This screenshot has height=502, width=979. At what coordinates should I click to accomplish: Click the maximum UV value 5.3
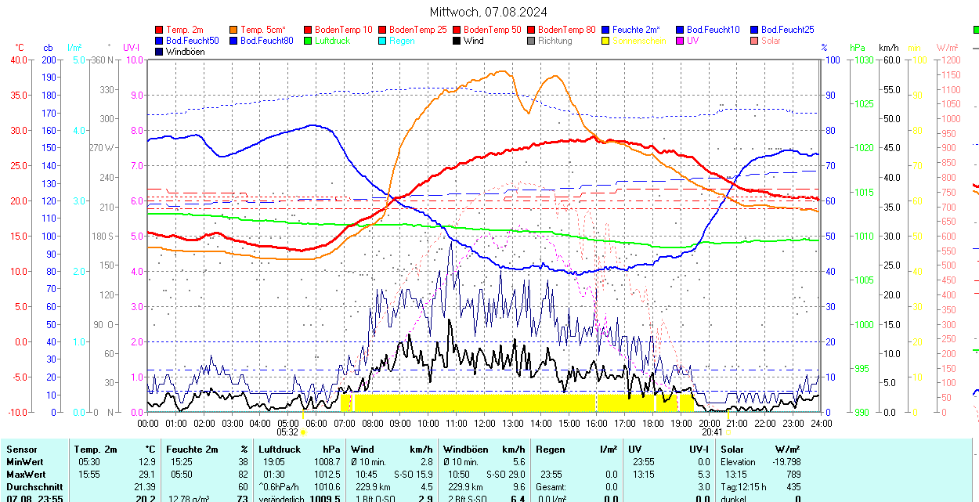click(x=703, y=475)
